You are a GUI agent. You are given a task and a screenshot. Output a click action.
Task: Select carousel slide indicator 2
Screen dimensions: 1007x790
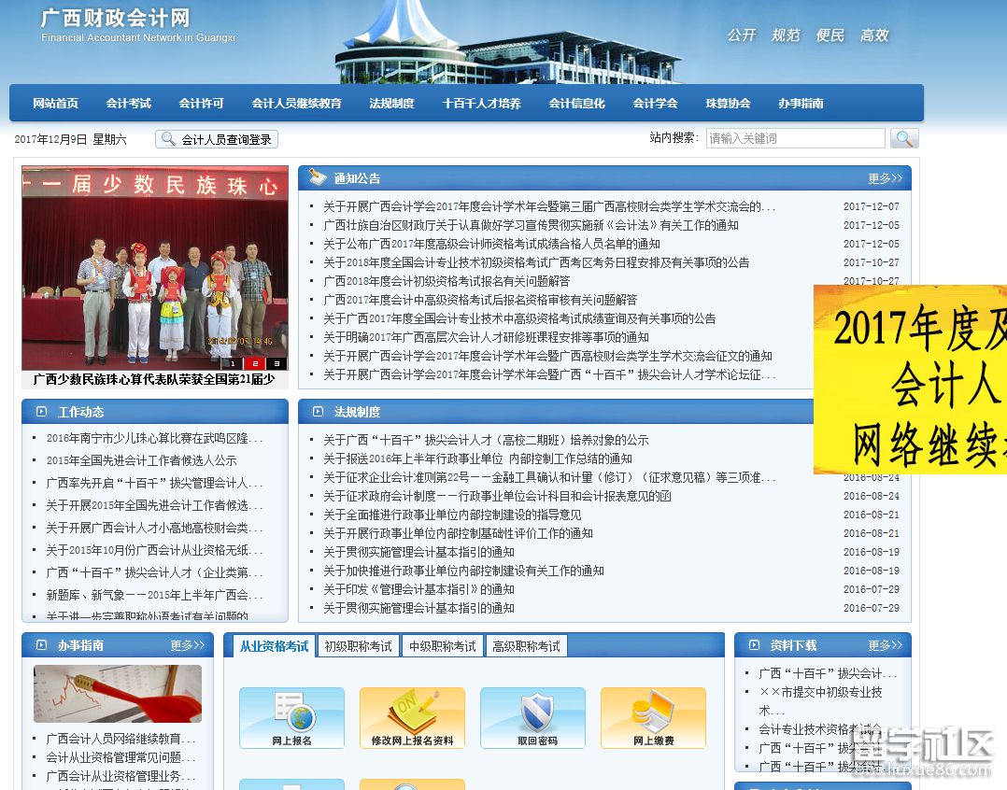pyautogui.click(x=255, y=364)
